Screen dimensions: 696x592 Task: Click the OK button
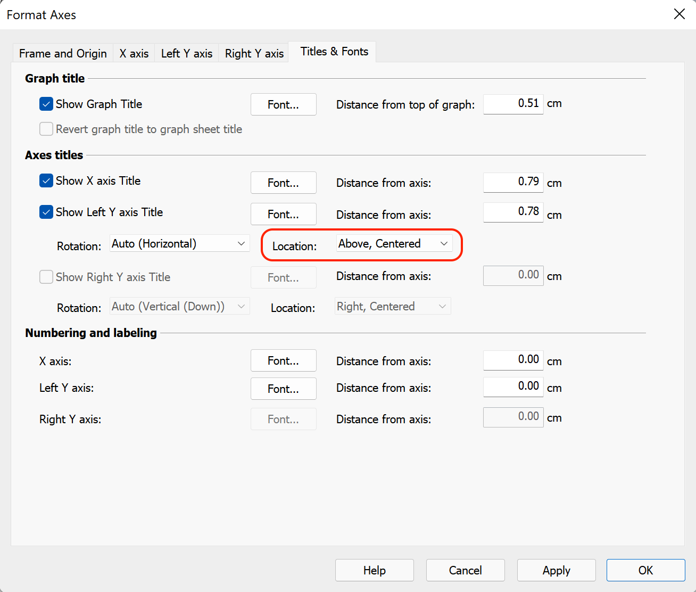point(645,570)
